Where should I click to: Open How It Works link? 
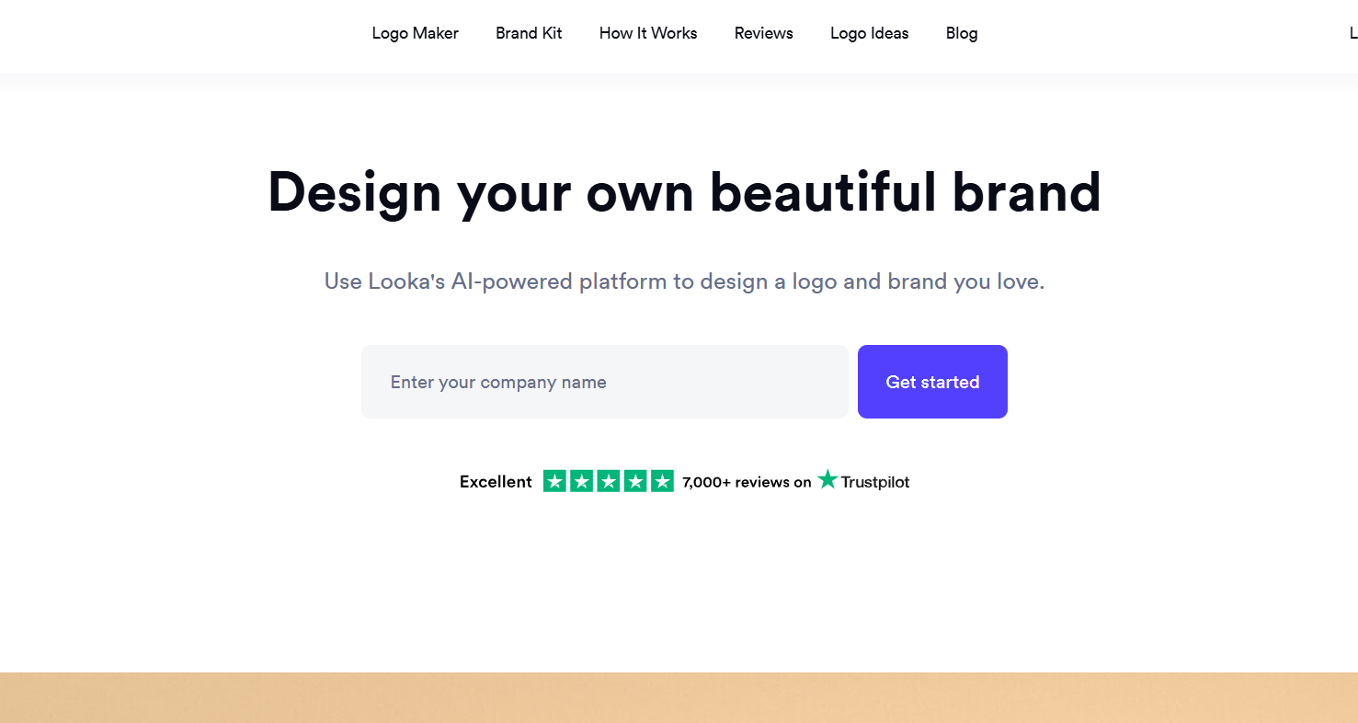(648, 33)
